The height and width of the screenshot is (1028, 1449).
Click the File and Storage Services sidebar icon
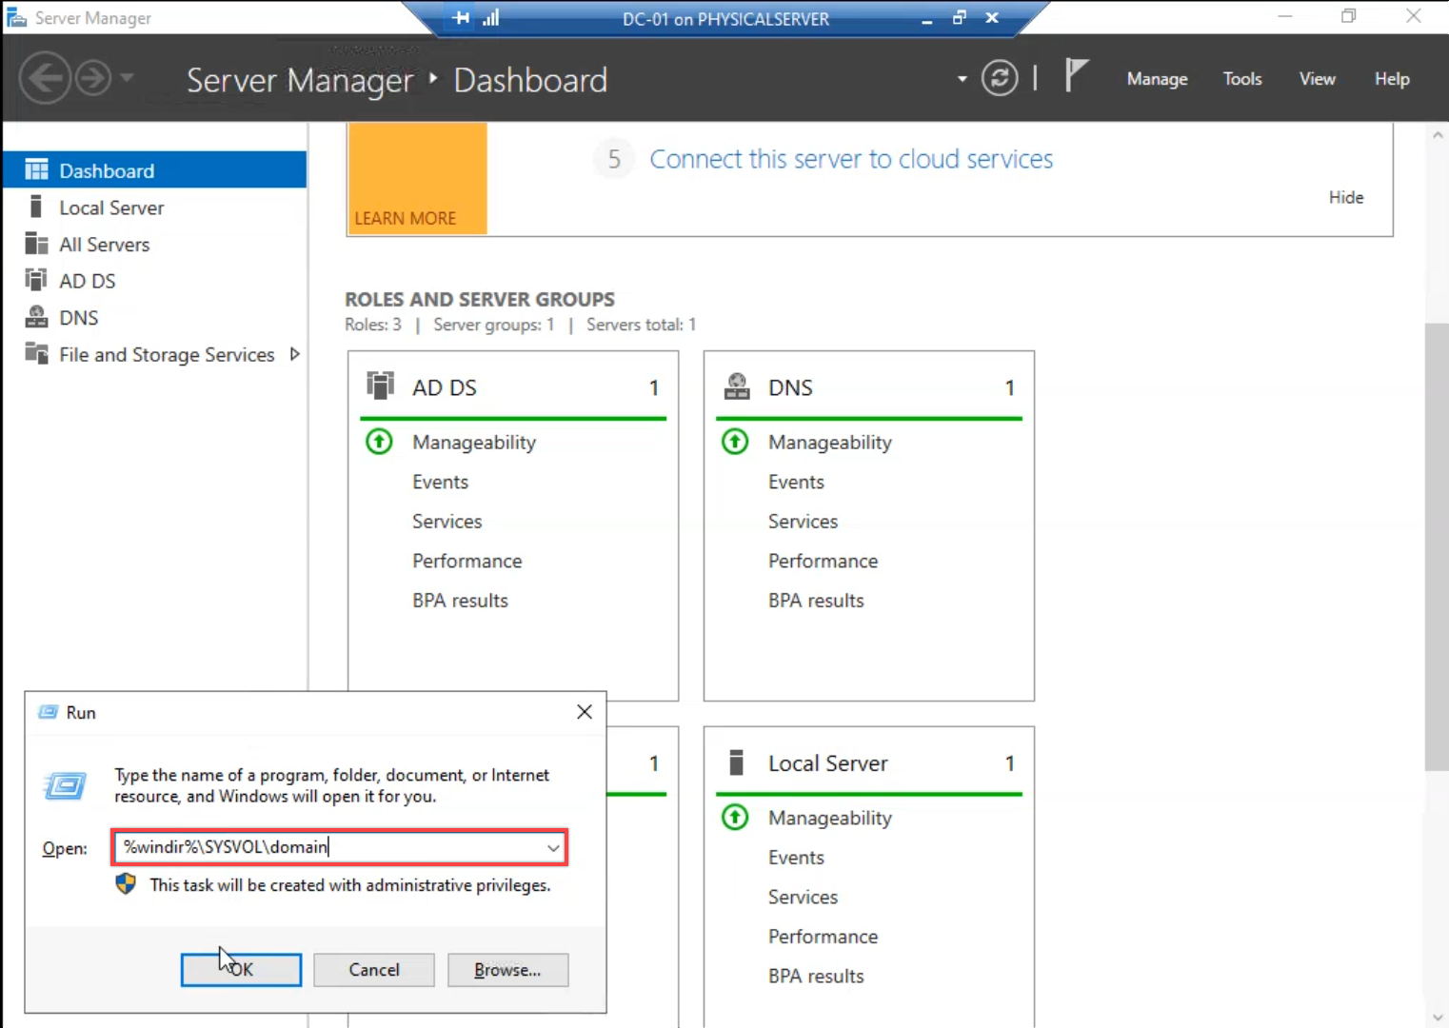[36, 353]
